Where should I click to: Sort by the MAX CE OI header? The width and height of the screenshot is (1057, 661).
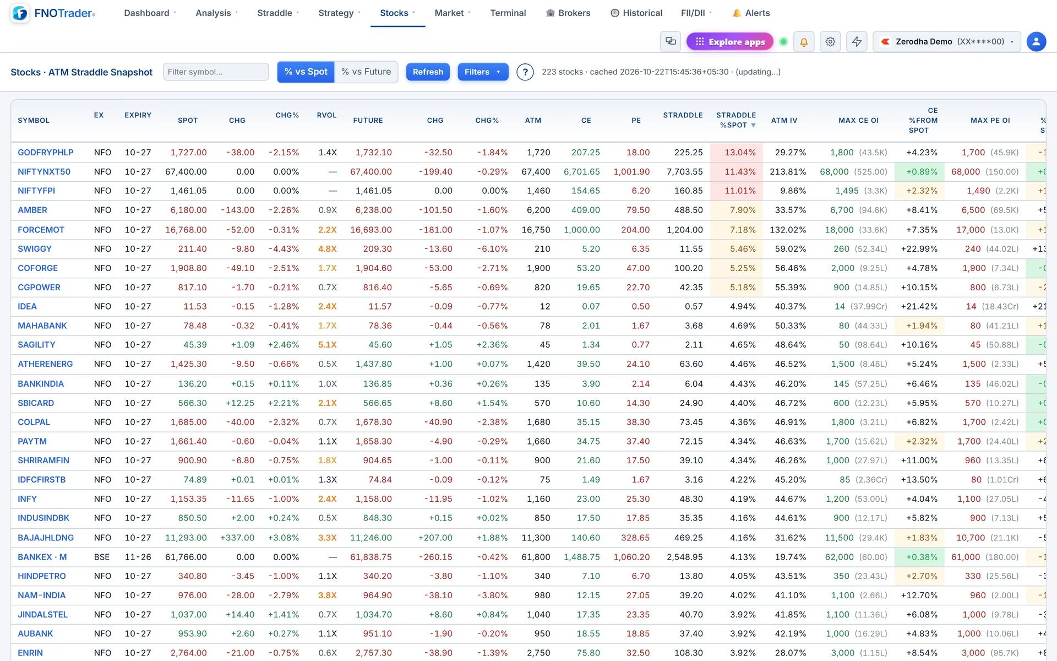(x=858, y=120)
